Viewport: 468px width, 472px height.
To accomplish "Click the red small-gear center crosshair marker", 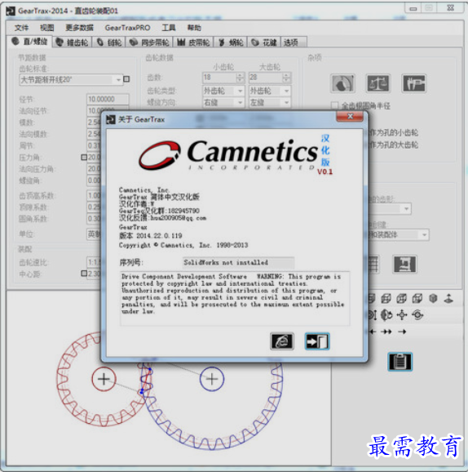I will pos(104,379).
